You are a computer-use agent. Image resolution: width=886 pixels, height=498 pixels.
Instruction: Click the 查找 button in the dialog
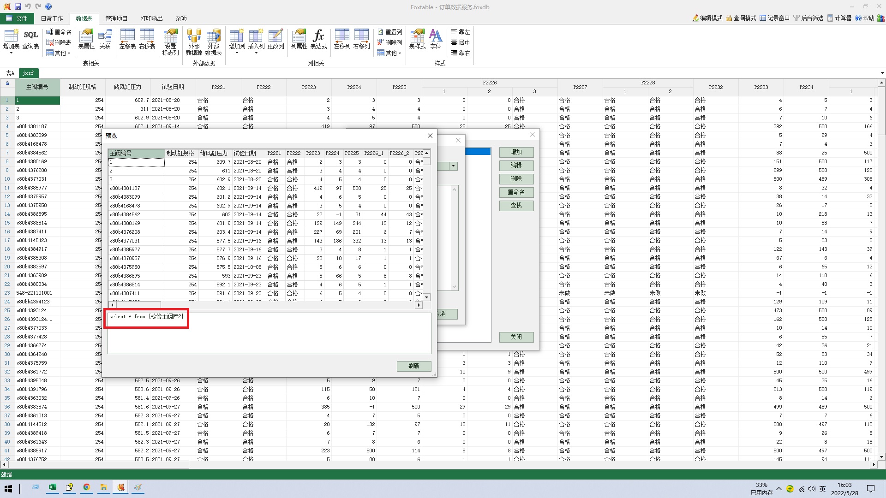(x=516, y=206)
